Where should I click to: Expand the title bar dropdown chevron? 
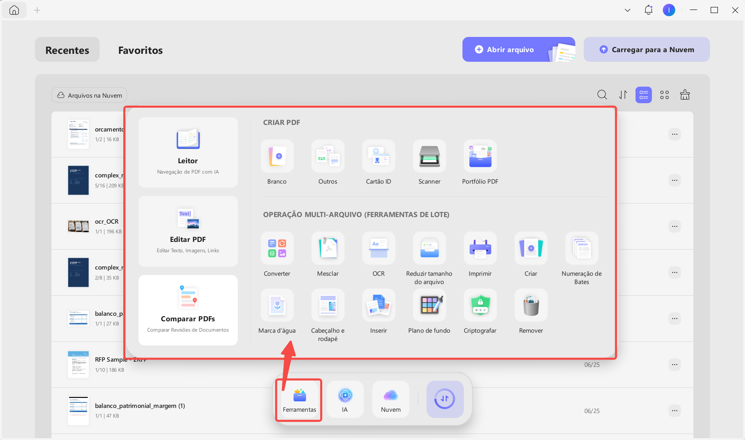(x=628, y=10)
